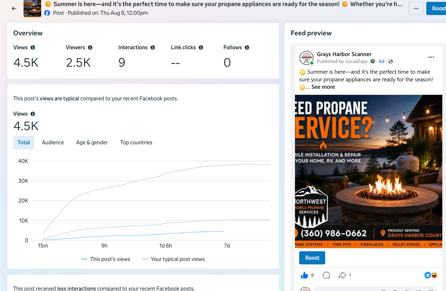Open the 6d timestamp link

(382, 61)
